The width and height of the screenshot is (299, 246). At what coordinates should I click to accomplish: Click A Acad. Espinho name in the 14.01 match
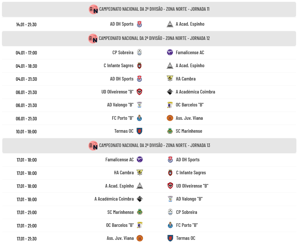[190, 24]
